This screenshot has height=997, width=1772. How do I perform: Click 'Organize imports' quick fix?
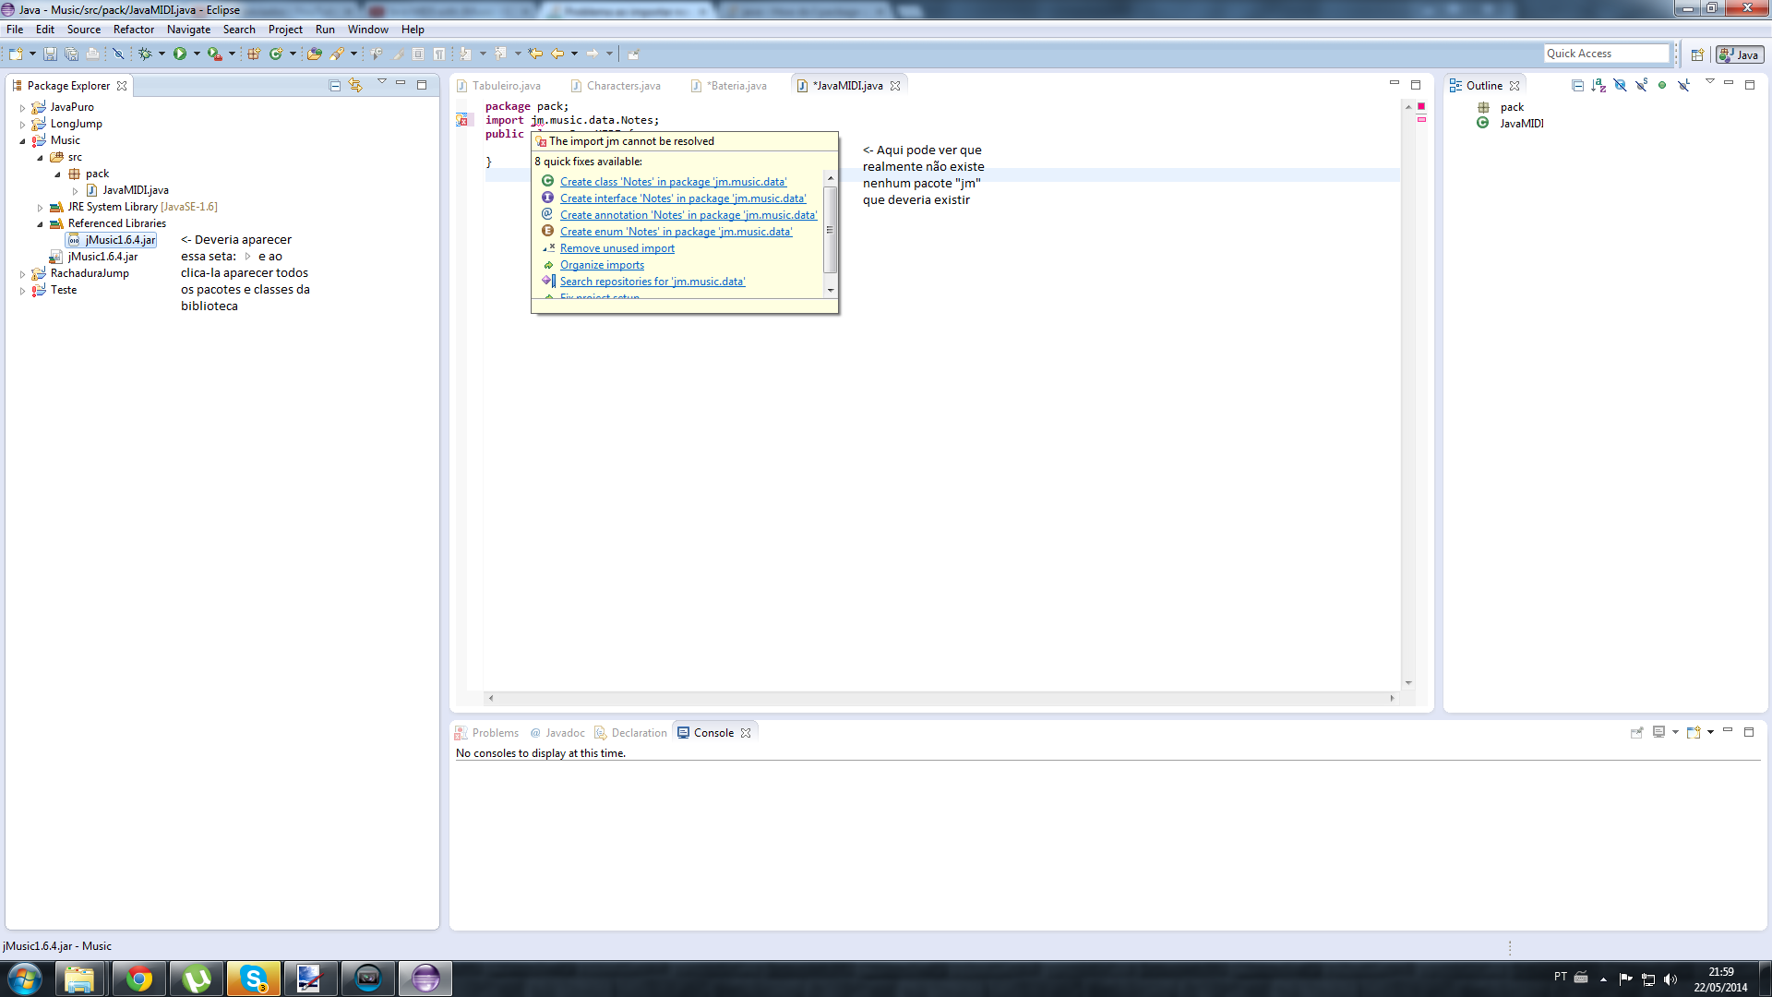tap(602, 265)
